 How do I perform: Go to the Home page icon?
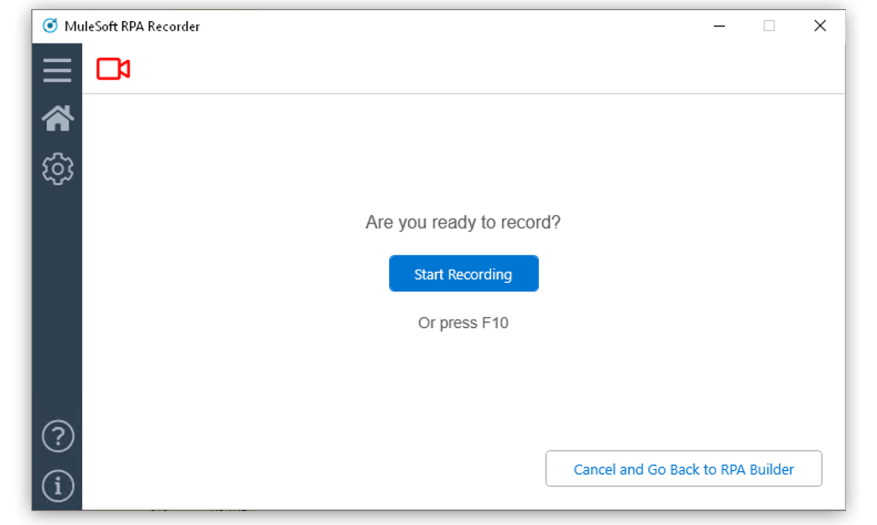coord(57,118)
